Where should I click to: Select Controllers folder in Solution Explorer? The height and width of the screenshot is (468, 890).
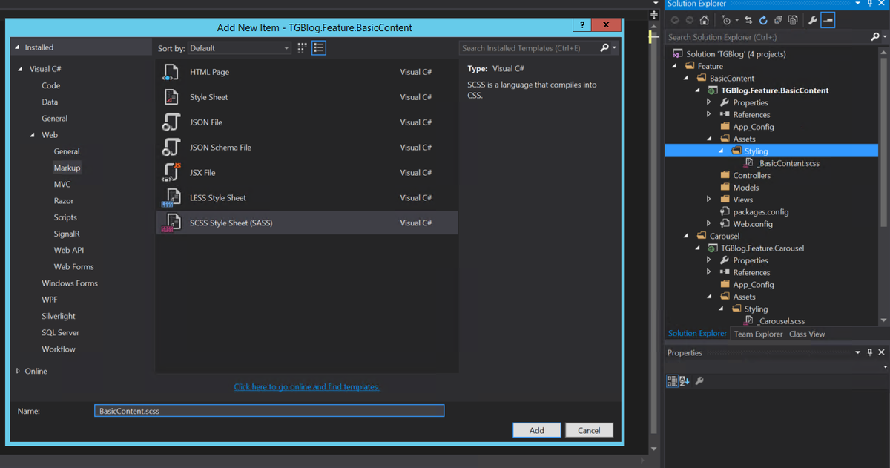click(x=751, y=175)
